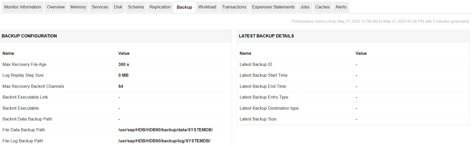Click the File Log Backup Path value
Viewport: 472px width, 145px height.
coord(164,141)
